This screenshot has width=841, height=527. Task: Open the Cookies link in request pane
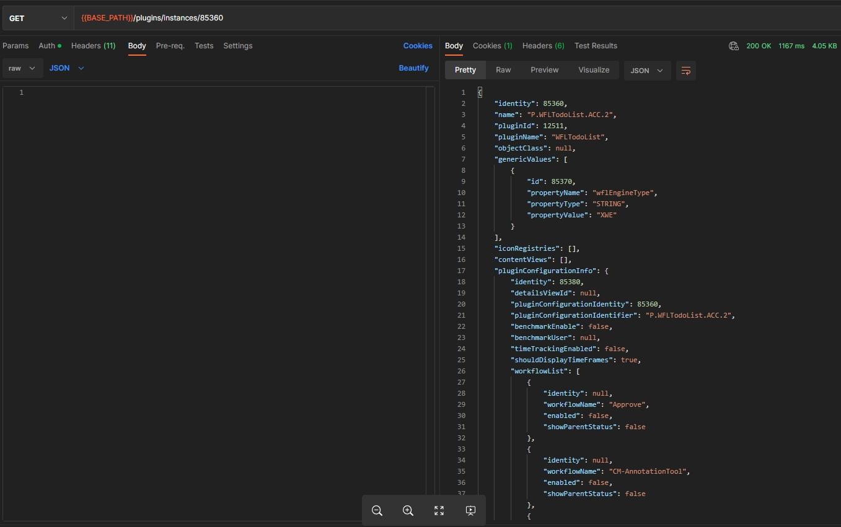418,46
